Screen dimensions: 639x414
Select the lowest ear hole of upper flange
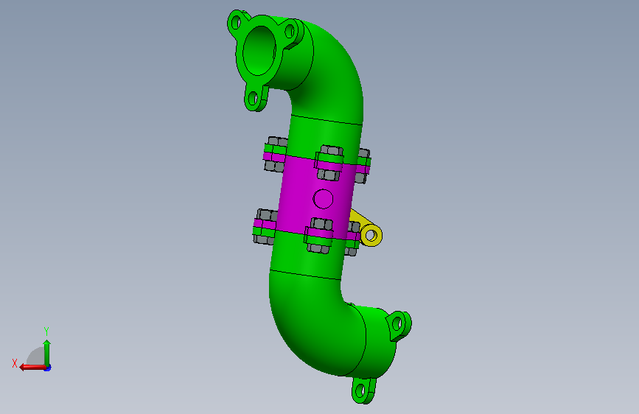253,98
